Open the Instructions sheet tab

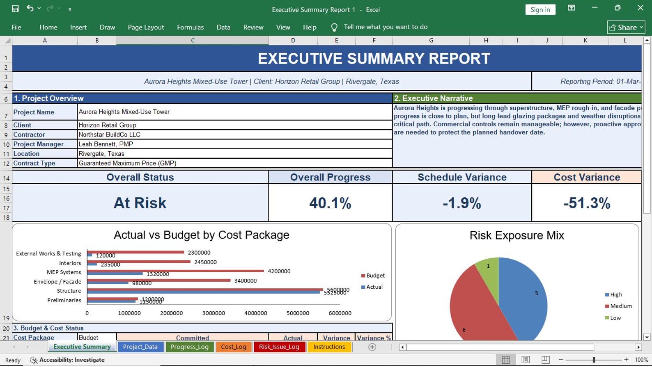(329, 347)
